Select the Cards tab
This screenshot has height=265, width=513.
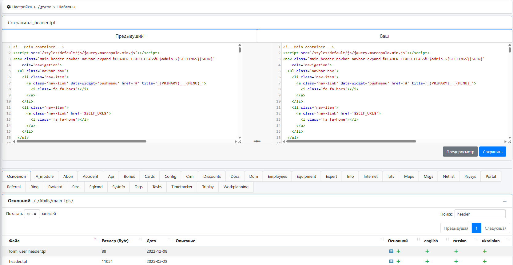pos(150,176)
